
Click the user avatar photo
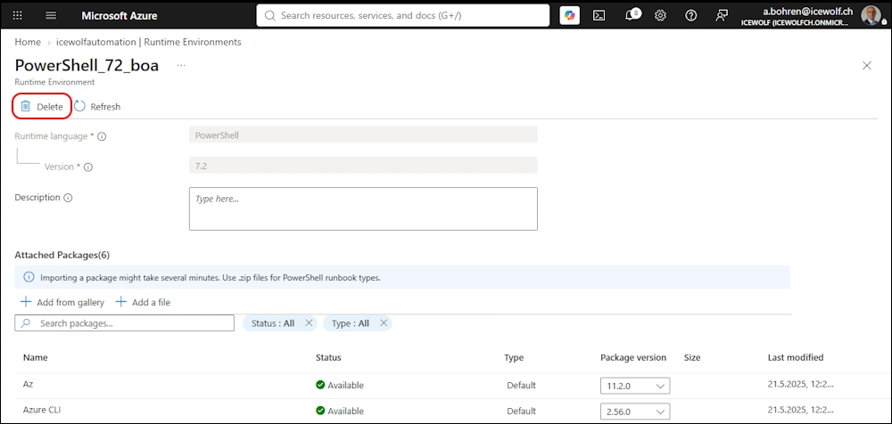[x=871, y=15]
